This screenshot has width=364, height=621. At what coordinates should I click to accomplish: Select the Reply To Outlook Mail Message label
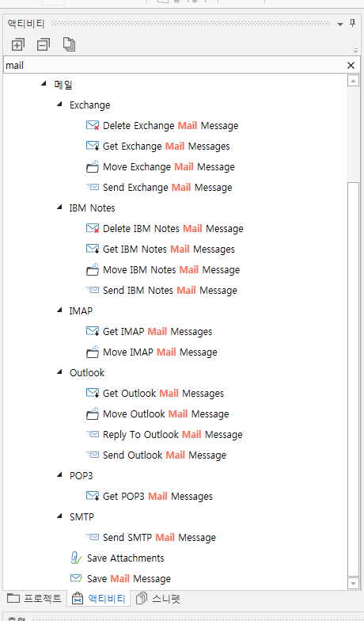pos(173,435)
